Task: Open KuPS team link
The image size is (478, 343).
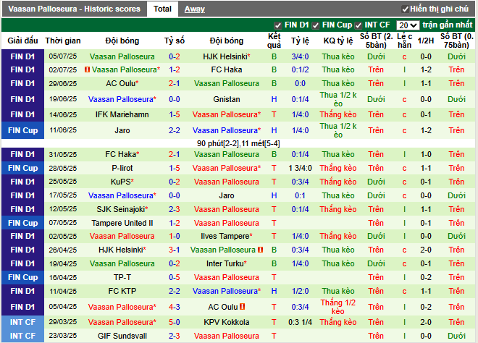Action: (121, 182)
